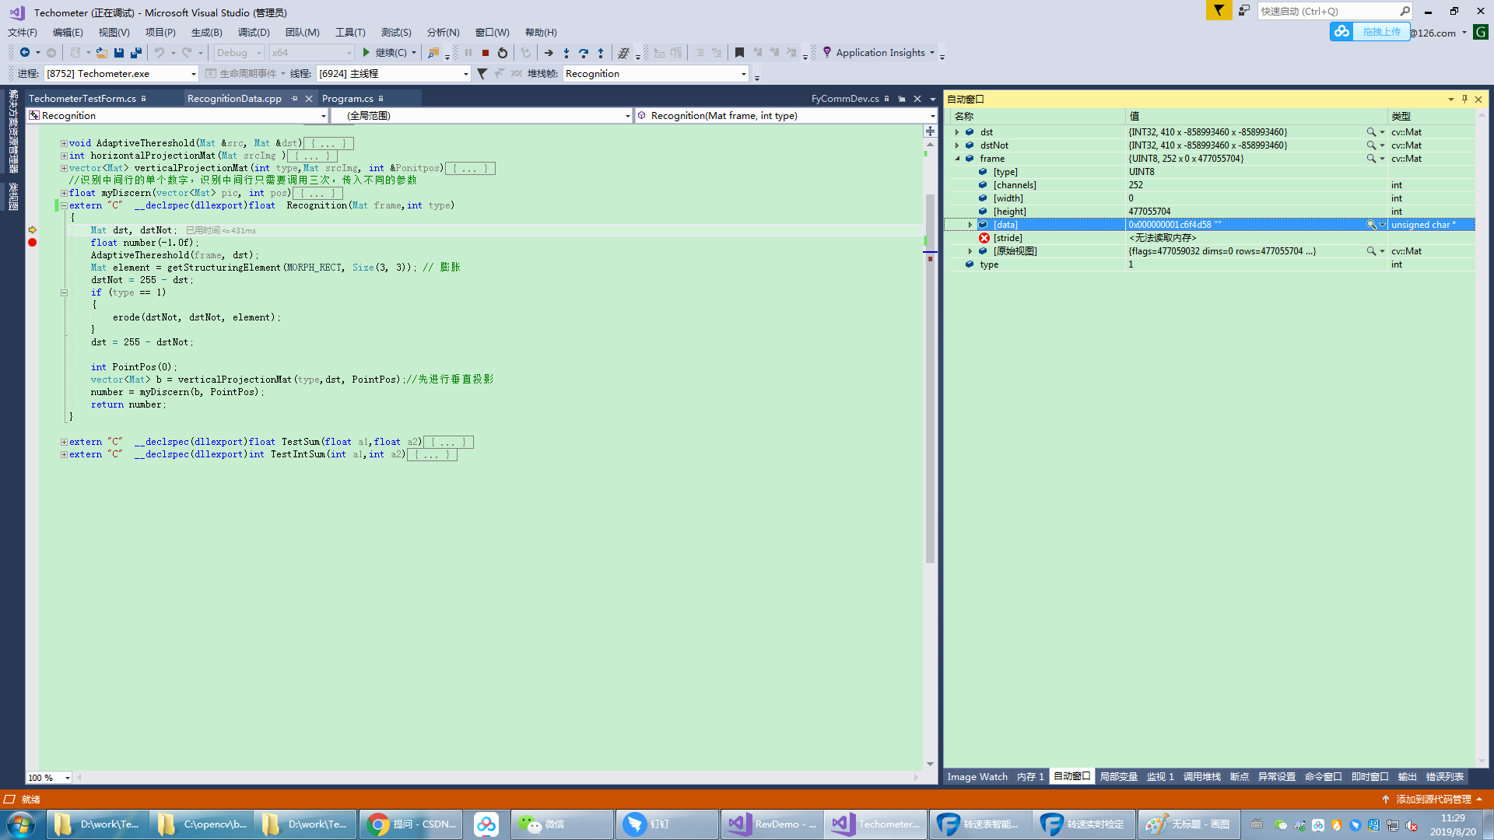Open the Paint taskbar item
The image size is (1494, 840).
[x=1189, y=824]
